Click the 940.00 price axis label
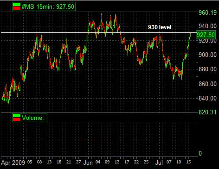Image resolution: width=219 pixels, height=169 pixels. (x=207, y=26)
